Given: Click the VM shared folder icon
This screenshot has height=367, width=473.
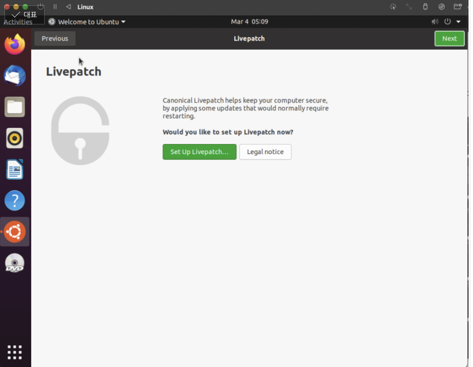Looking at the screenshot, I should pos(458,7).
